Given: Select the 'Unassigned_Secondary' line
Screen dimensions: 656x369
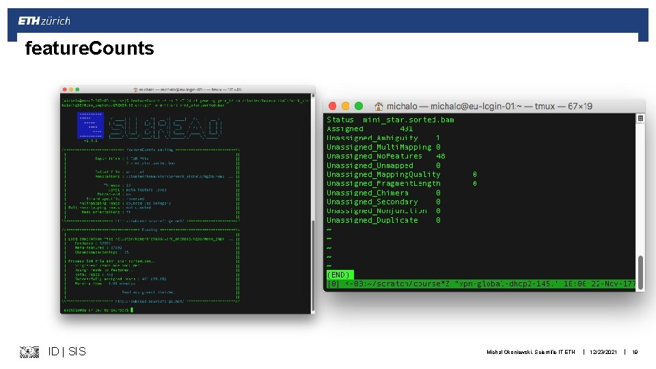Looking at the screenshot, I should tap(383, 202).
